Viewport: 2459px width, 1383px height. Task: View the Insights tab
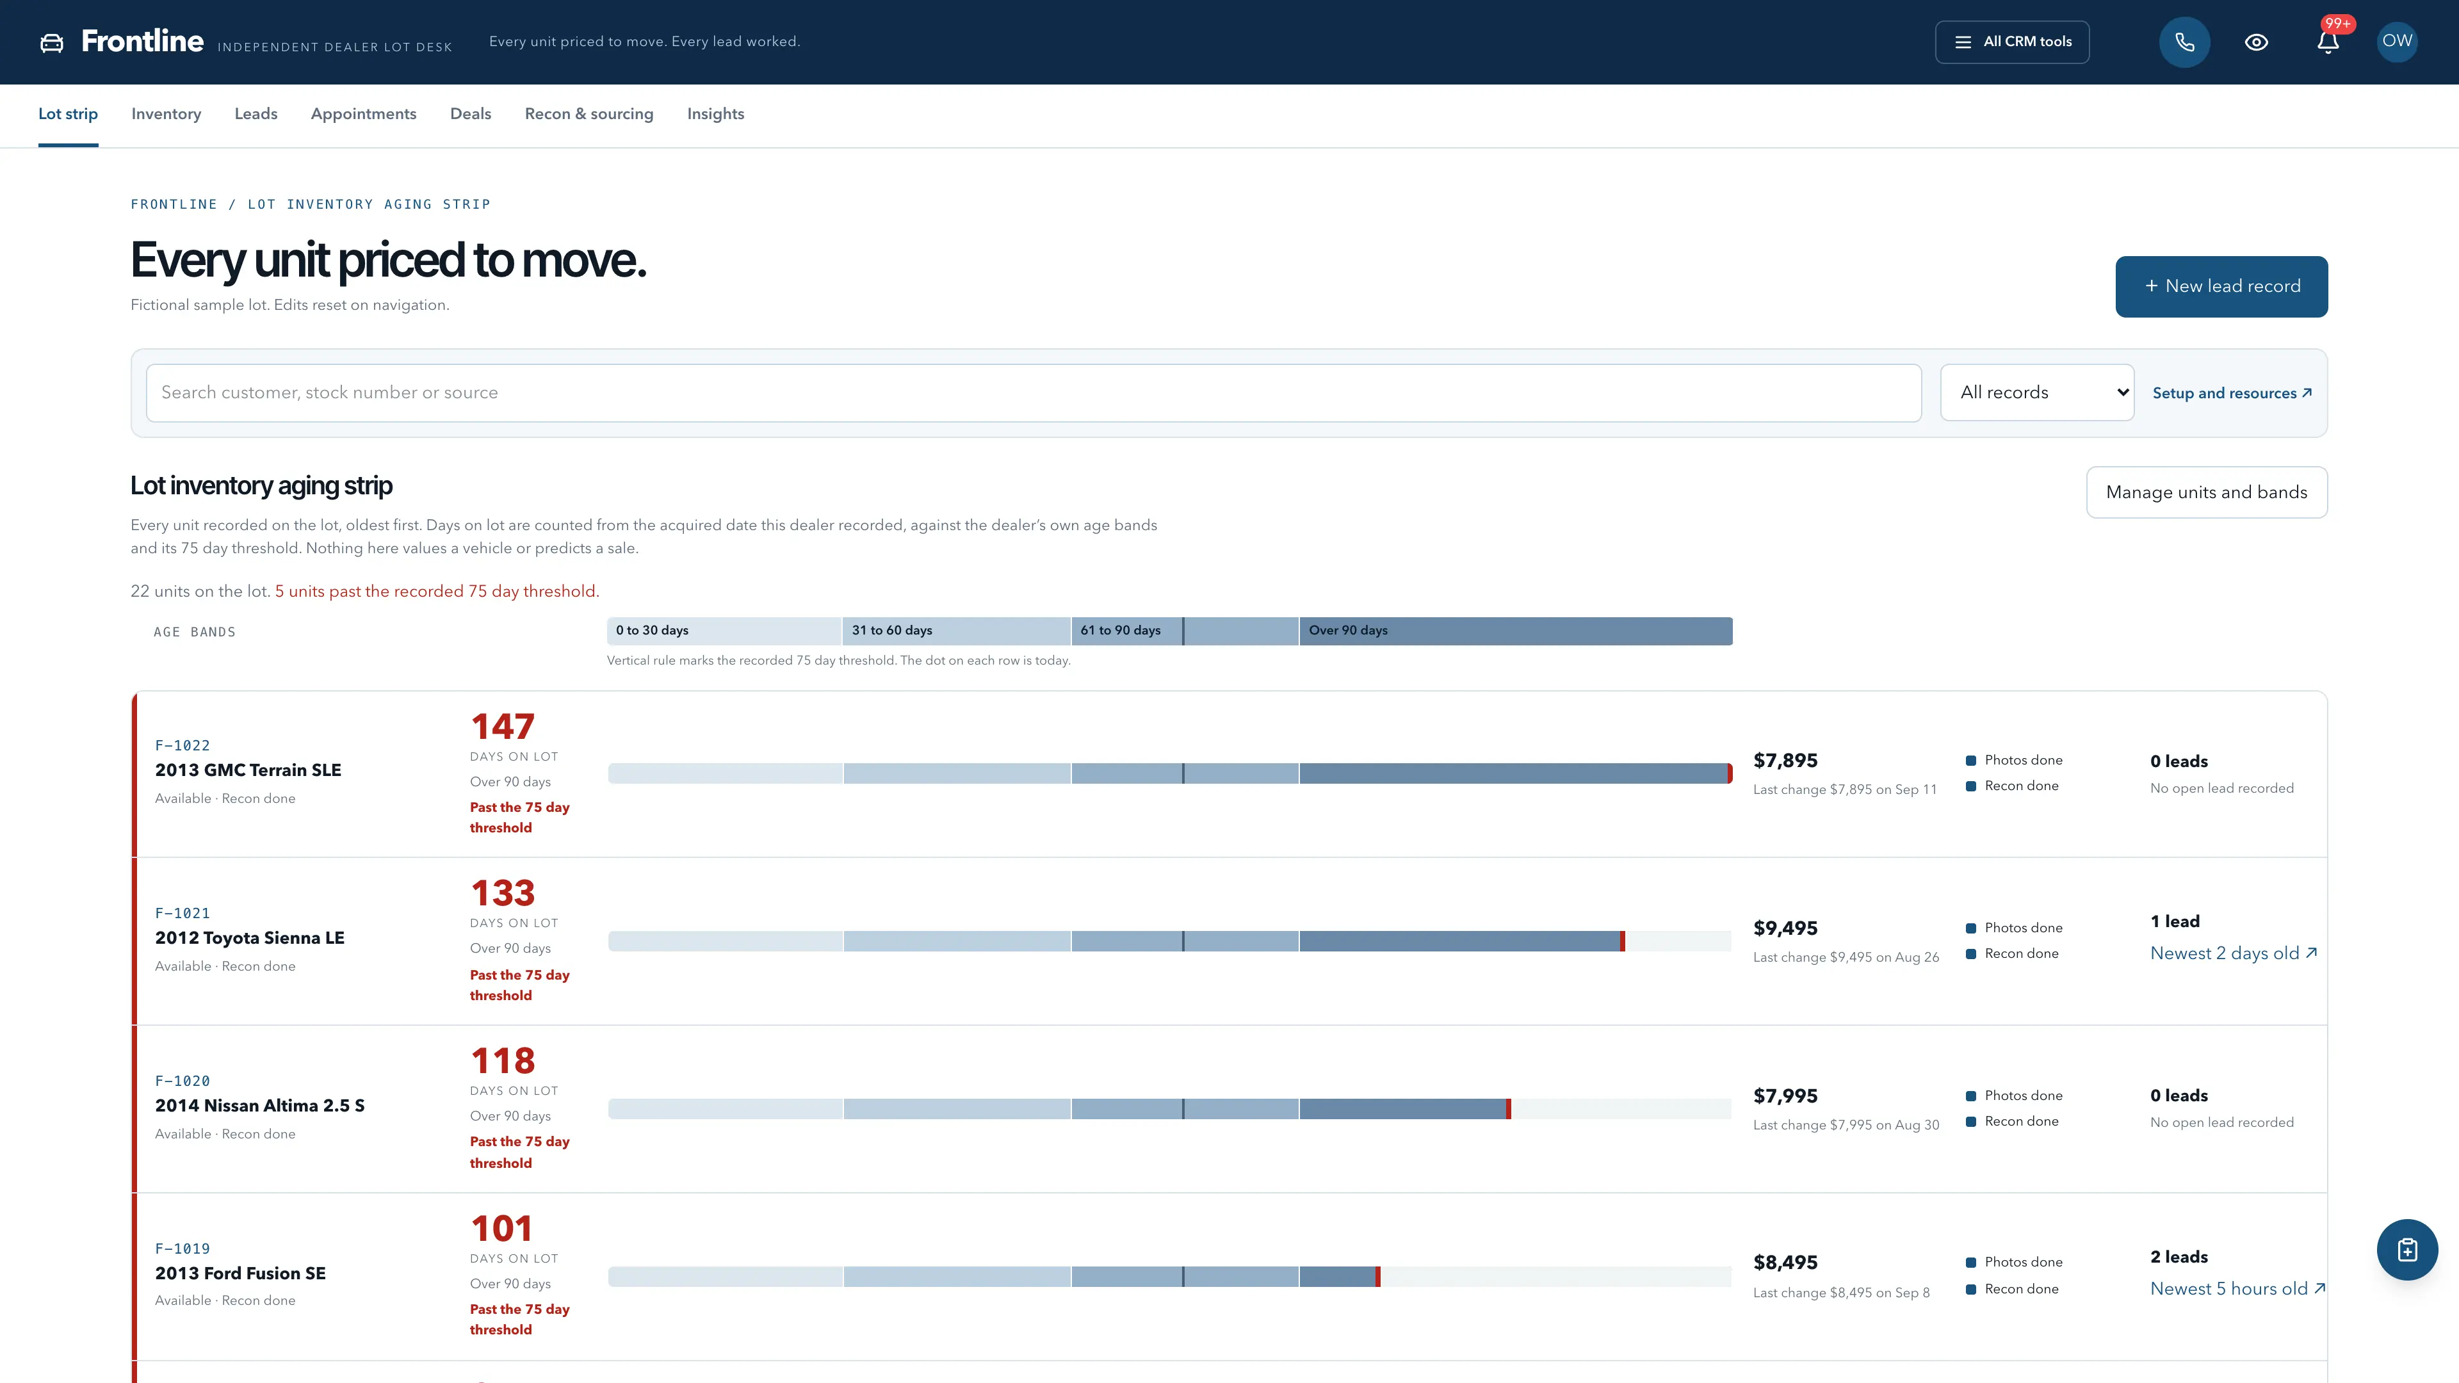[716, 115]
